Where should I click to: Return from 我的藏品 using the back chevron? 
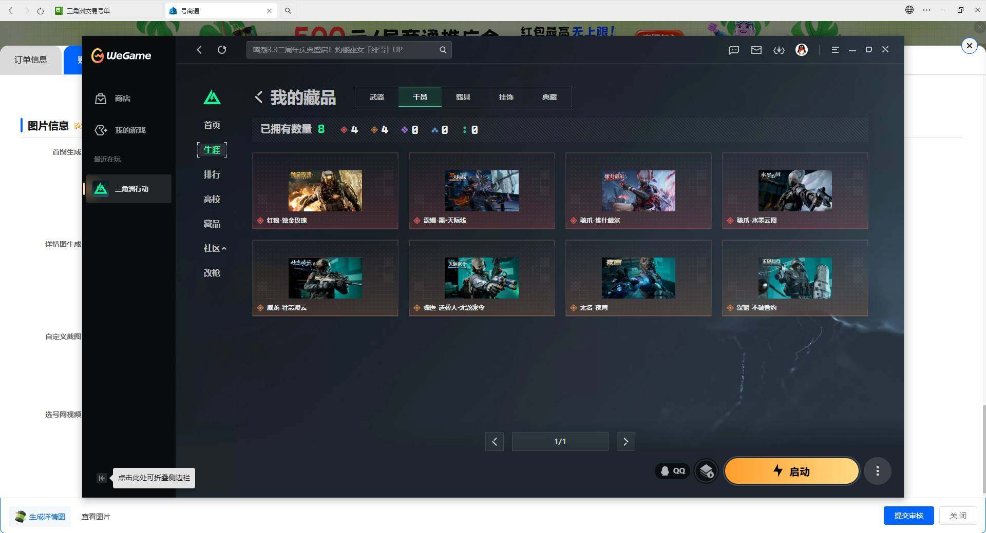coord(258,97)
